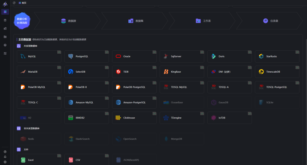Open the data source sidebar icon
307x165 pixels.
tap(5, 20)
